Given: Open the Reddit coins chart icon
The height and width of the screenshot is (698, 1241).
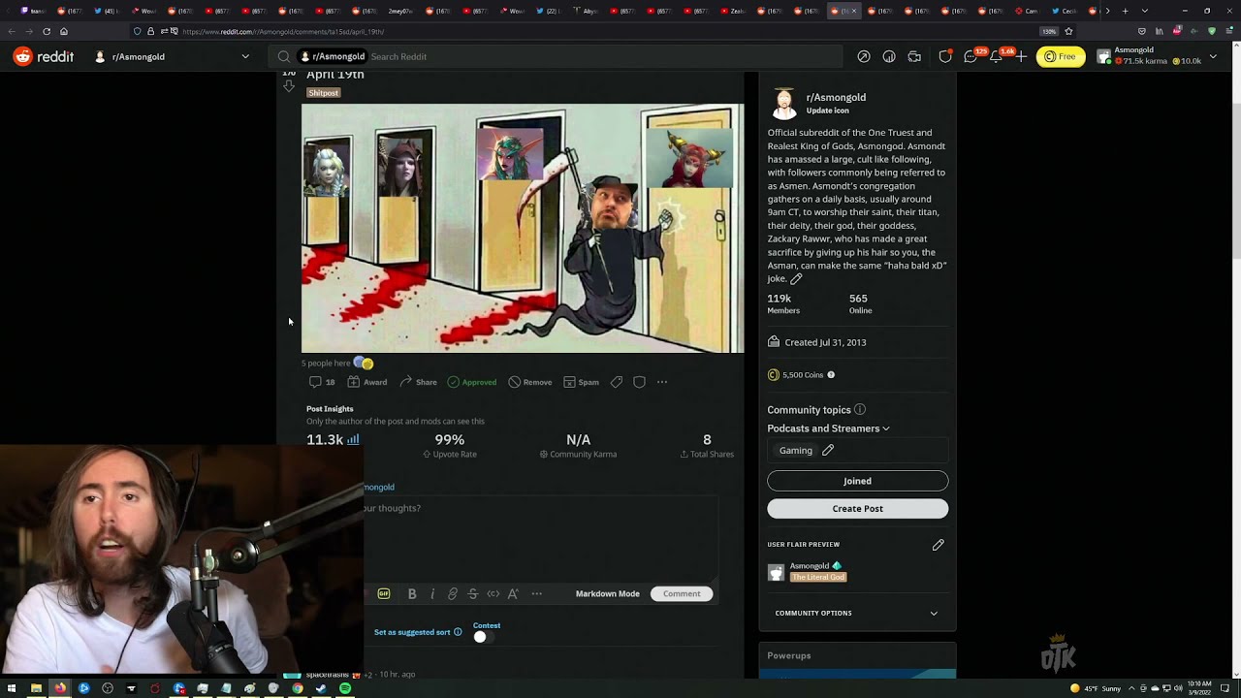Looking at the screenshot, I should tap(889, 56).
